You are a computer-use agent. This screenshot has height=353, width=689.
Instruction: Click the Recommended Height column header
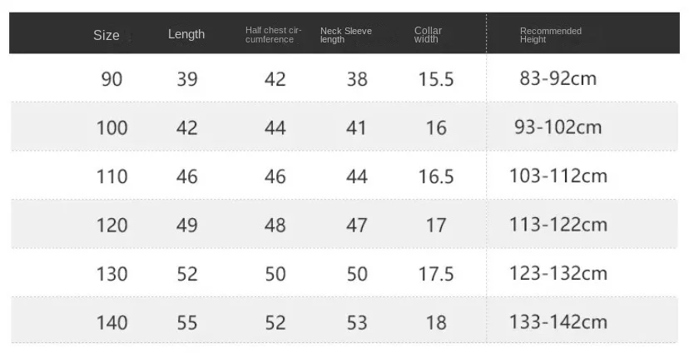[551, 35]
